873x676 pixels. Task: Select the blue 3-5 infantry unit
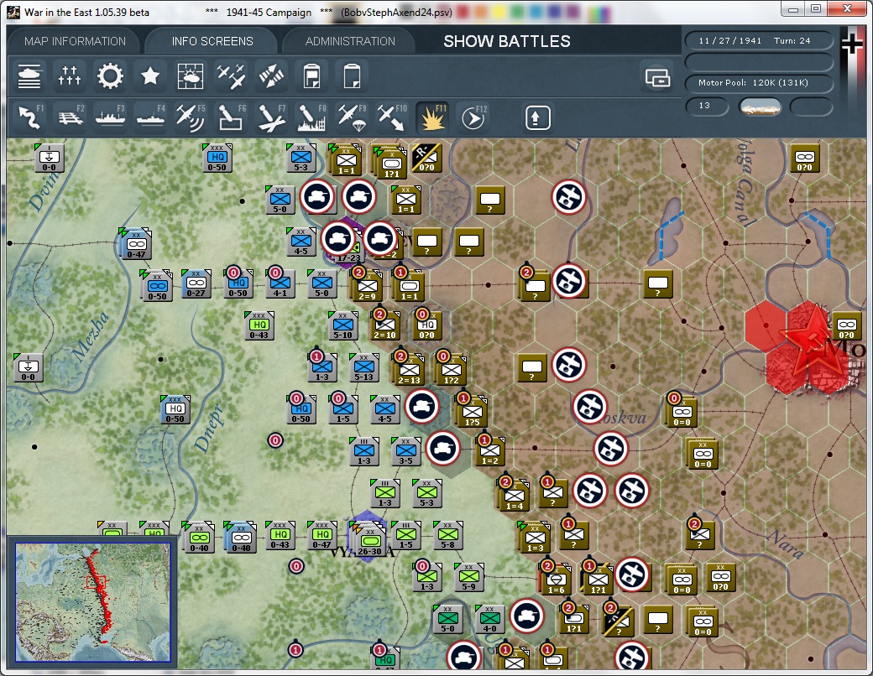[x=406, y=452]
